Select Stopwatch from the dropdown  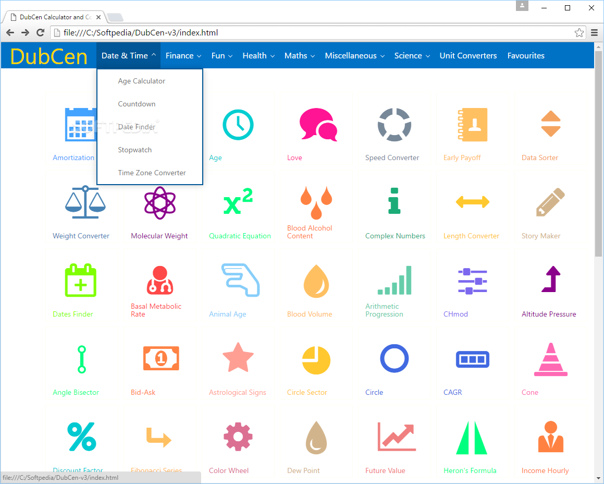coord(150,150)
